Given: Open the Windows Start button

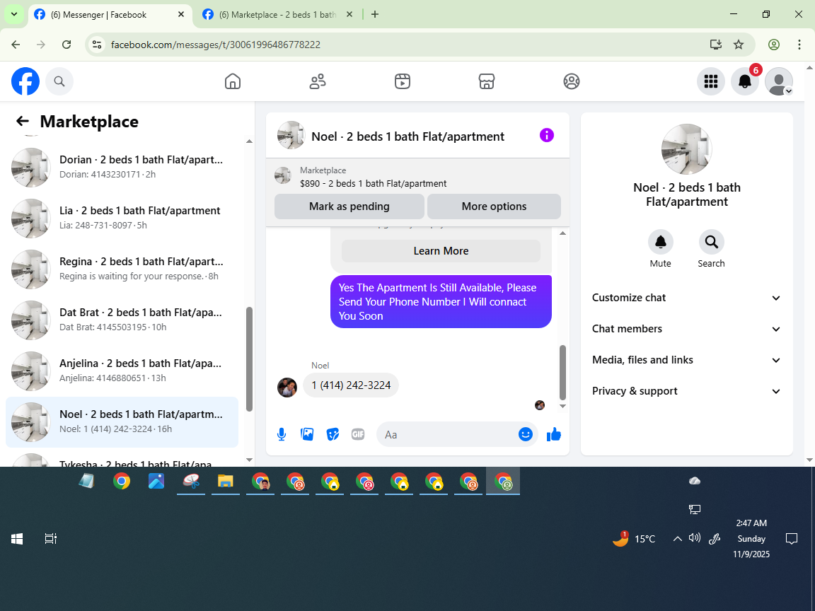Looking at the screenshot, I should (17, 539).
